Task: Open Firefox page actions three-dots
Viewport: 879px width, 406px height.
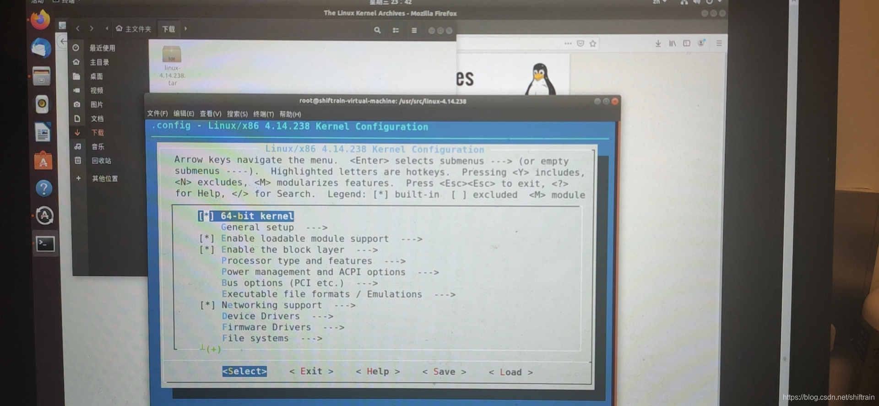Action: click(x=568, y=43)
